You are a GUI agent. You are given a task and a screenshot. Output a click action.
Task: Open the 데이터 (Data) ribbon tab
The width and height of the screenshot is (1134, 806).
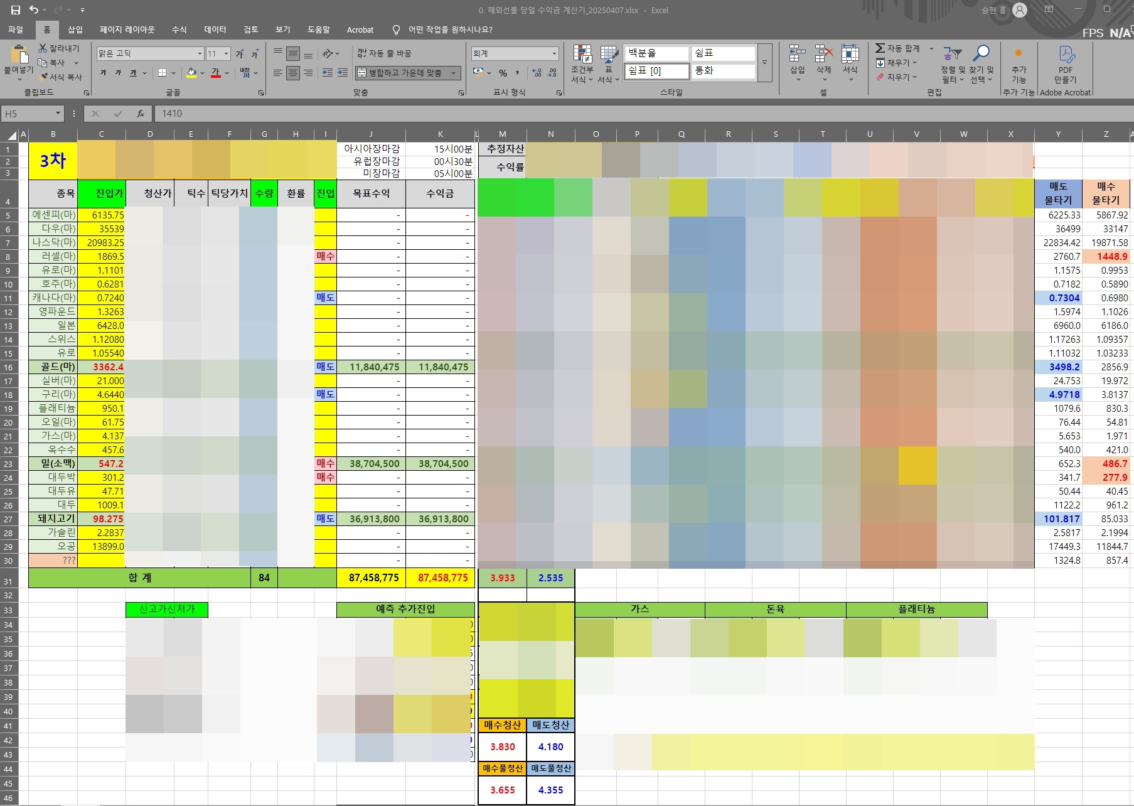click(215, 30)
